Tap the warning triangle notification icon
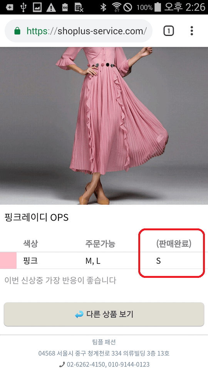Screen dimensions: 208x371 click(51, 7)
